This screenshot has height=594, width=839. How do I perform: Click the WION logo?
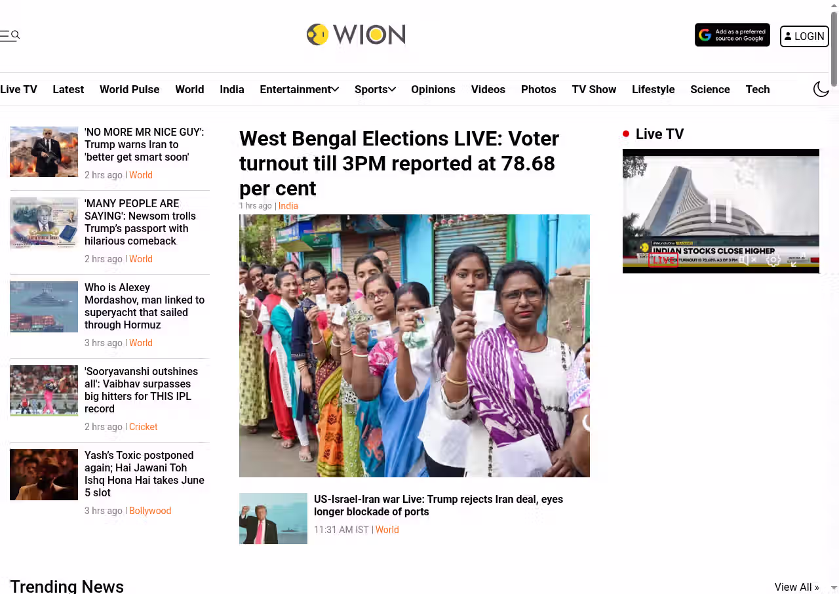point(356,35)
